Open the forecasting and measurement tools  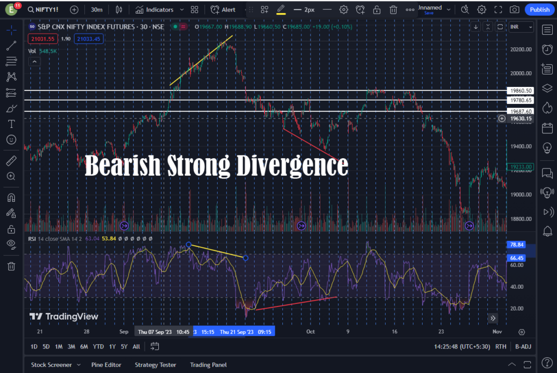click(11, 93)
